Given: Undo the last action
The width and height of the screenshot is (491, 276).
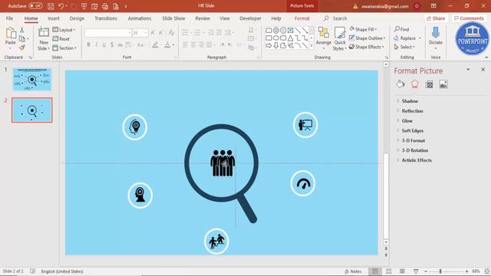Looking at the screenshot, I should 61,6.
